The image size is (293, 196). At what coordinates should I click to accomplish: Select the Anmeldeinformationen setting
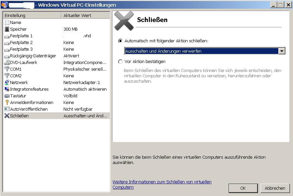32,102
